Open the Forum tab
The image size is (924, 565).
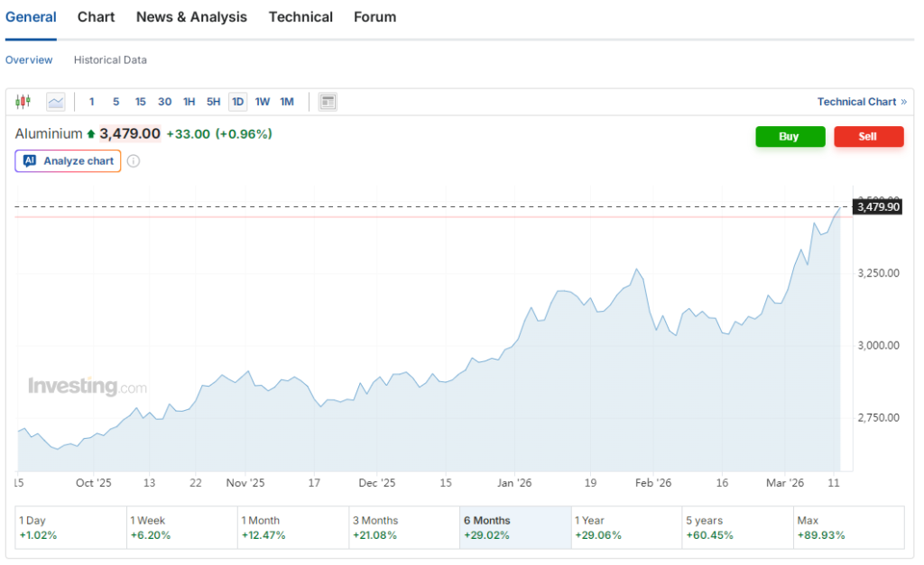click(374, 17)
